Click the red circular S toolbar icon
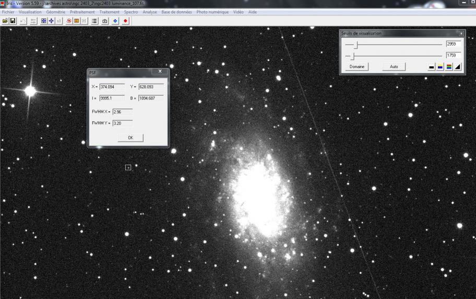Screen dimensions: 476x299 (69, 21)
